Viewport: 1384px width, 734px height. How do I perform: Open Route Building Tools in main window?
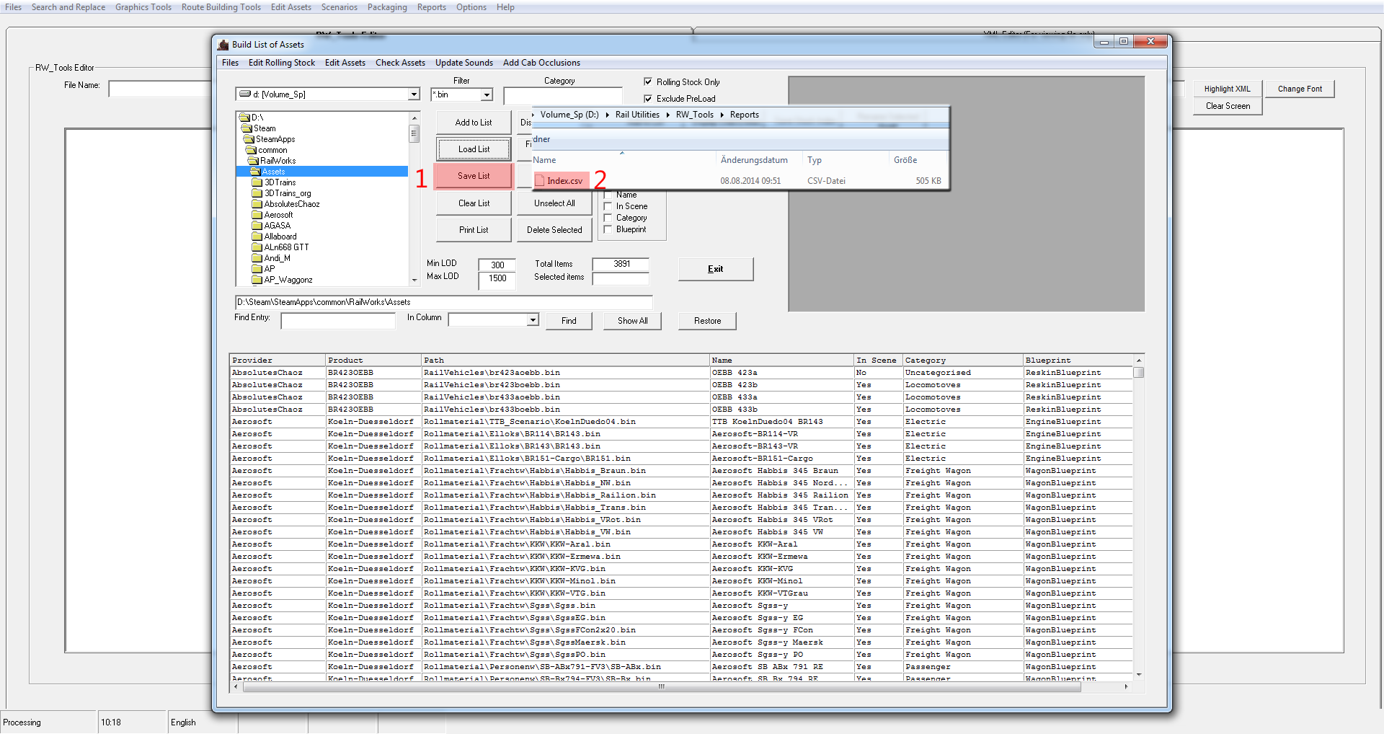[x=221, y=7]
